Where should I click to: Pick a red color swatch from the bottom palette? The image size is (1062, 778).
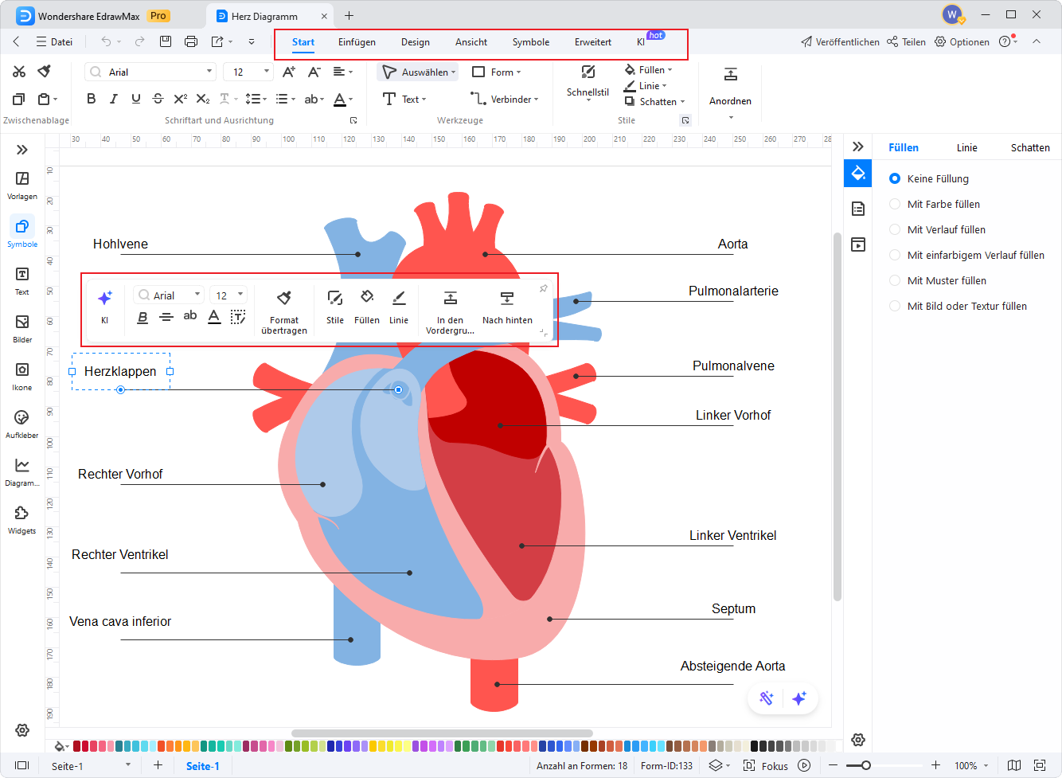pos(76,747)
